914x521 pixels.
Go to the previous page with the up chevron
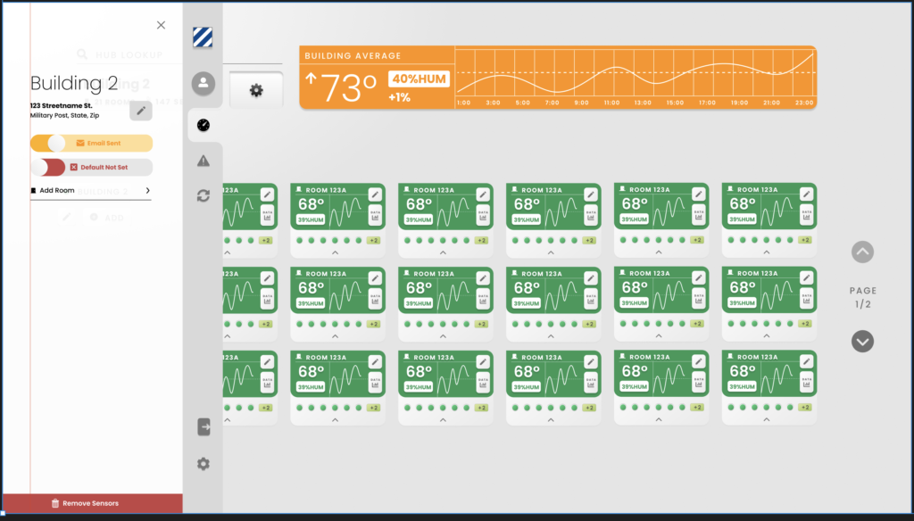pos(863,252)
